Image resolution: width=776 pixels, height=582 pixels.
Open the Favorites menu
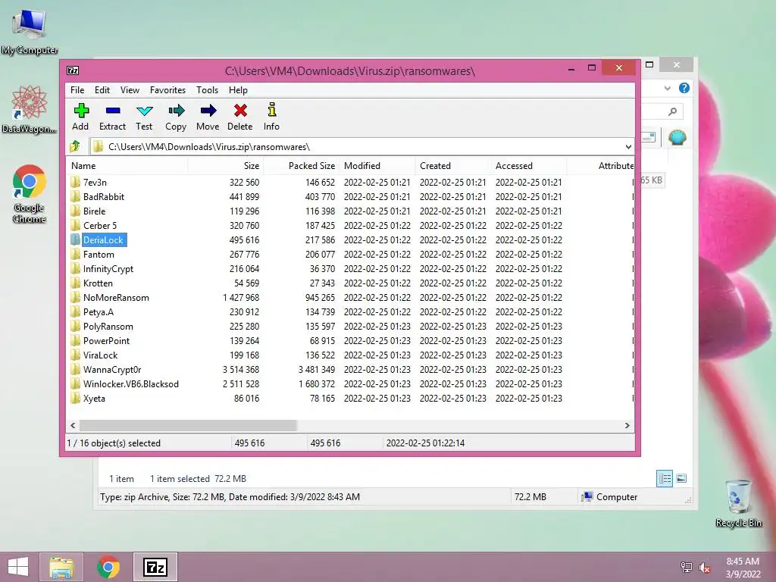167,90
